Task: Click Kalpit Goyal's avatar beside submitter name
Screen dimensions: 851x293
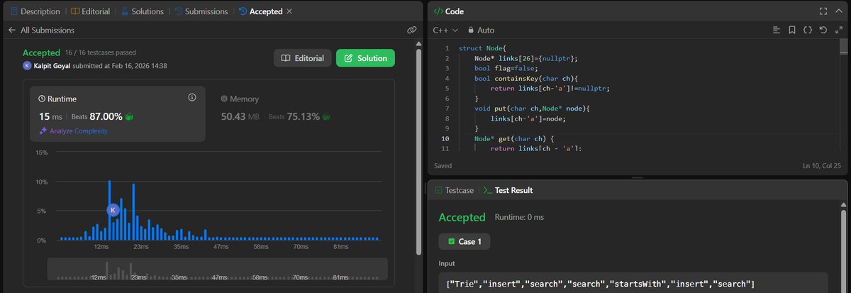Action: click(x=27, y=65)
